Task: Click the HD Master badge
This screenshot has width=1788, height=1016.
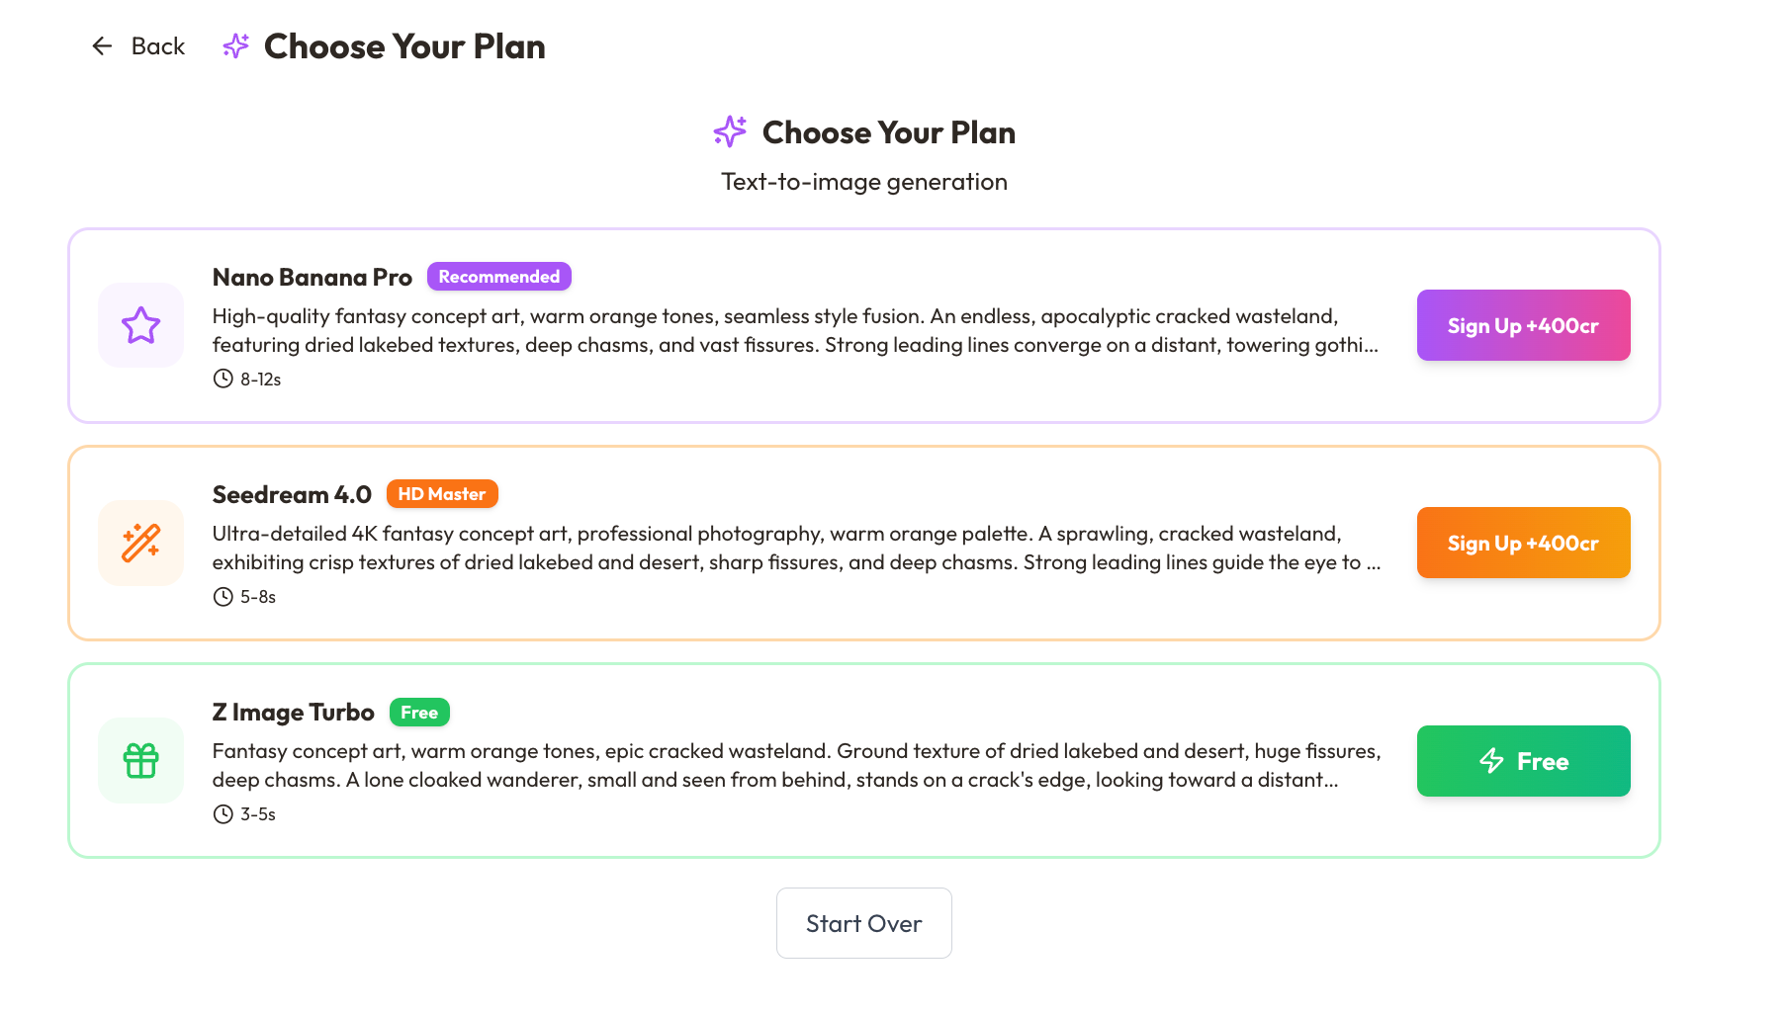Action: 441,493
